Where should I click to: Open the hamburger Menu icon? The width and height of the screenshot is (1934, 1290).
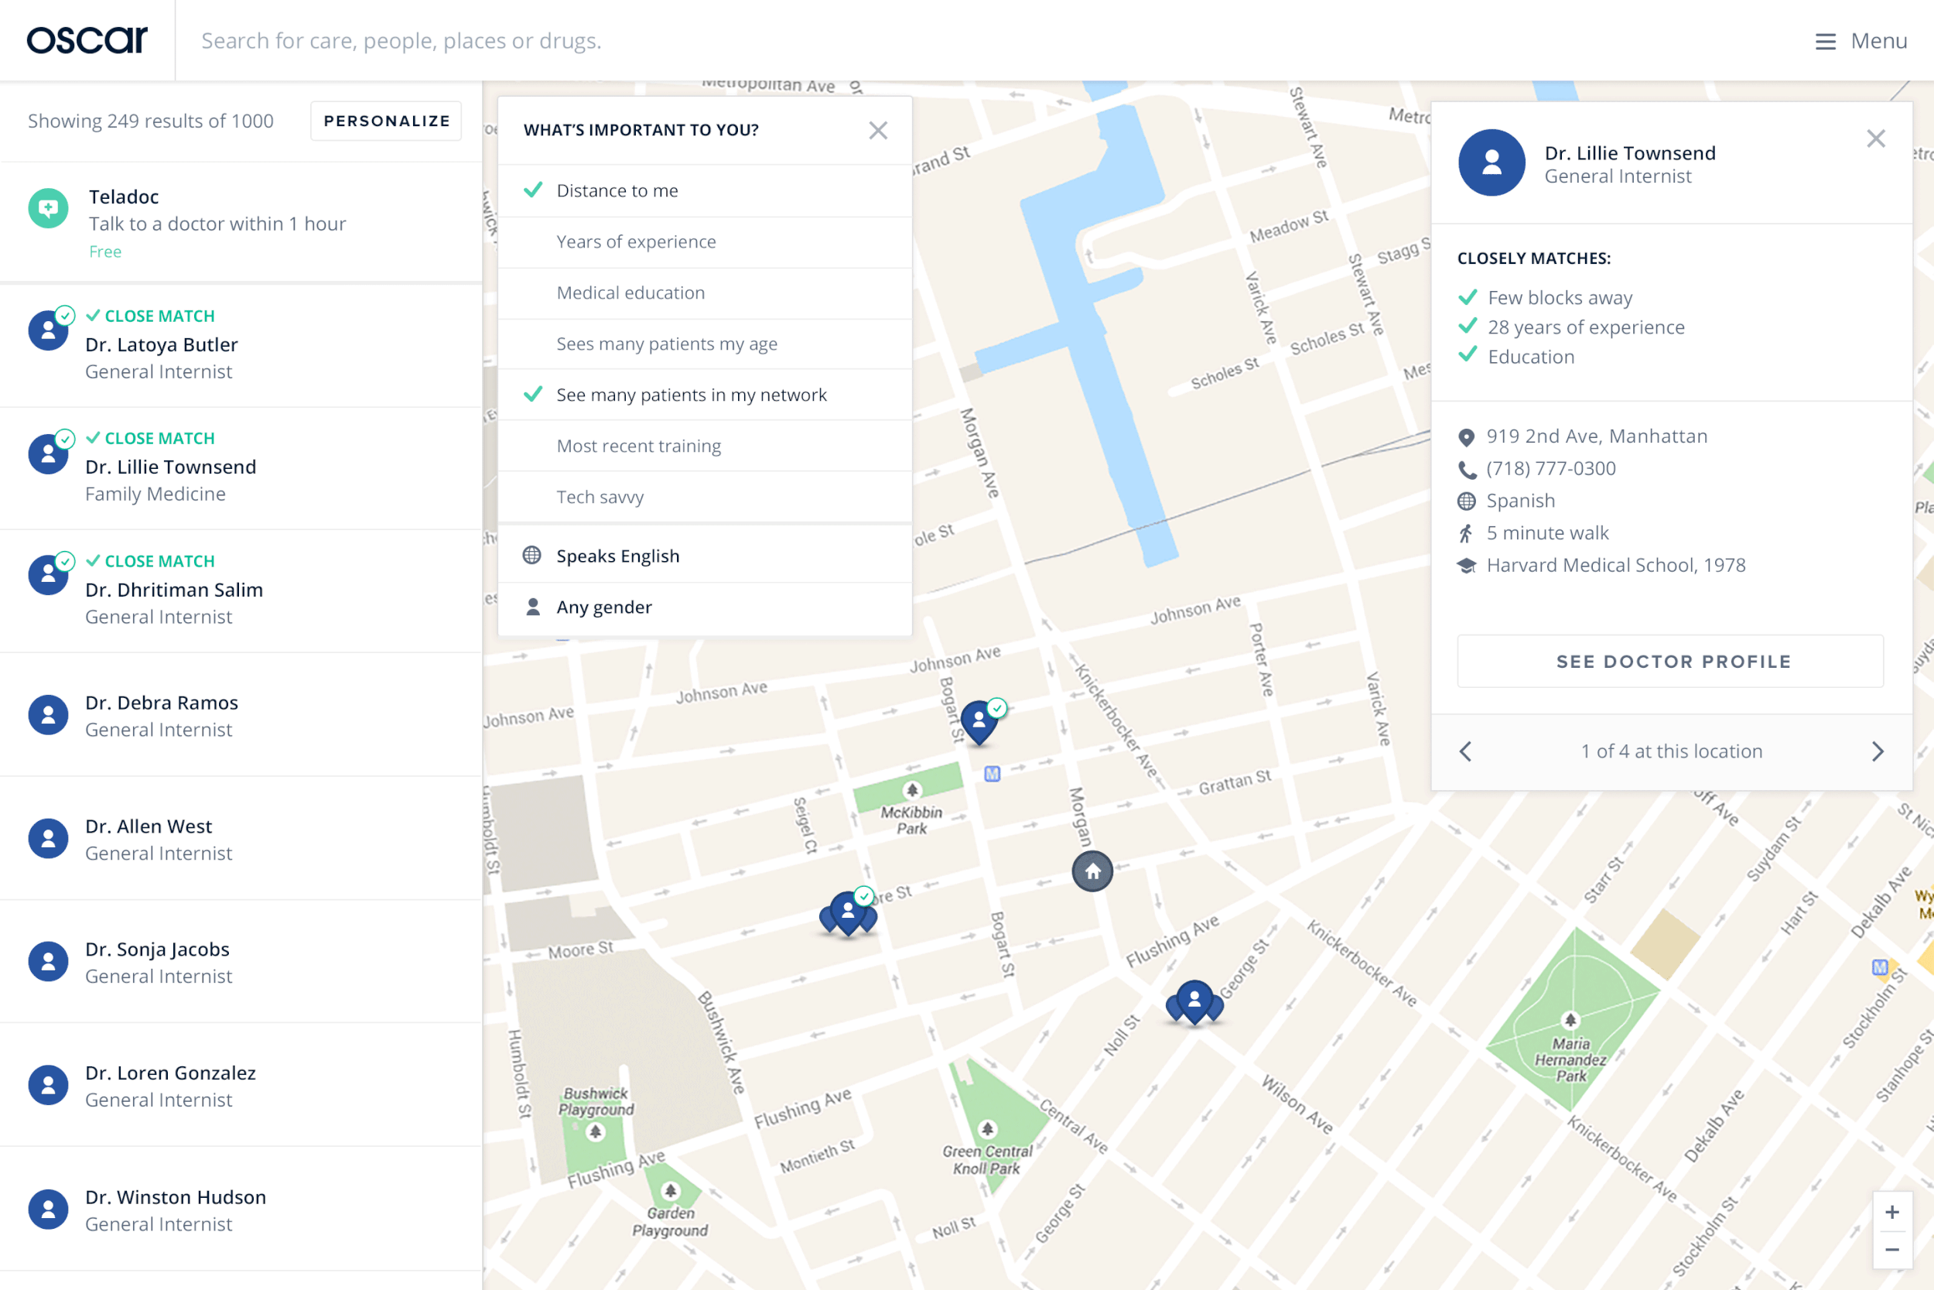[x=1825, y=41]
